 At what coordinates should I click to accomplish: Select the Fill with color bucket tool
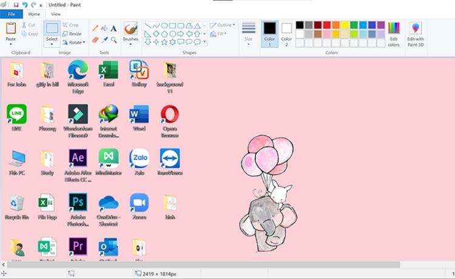[104, 28]
